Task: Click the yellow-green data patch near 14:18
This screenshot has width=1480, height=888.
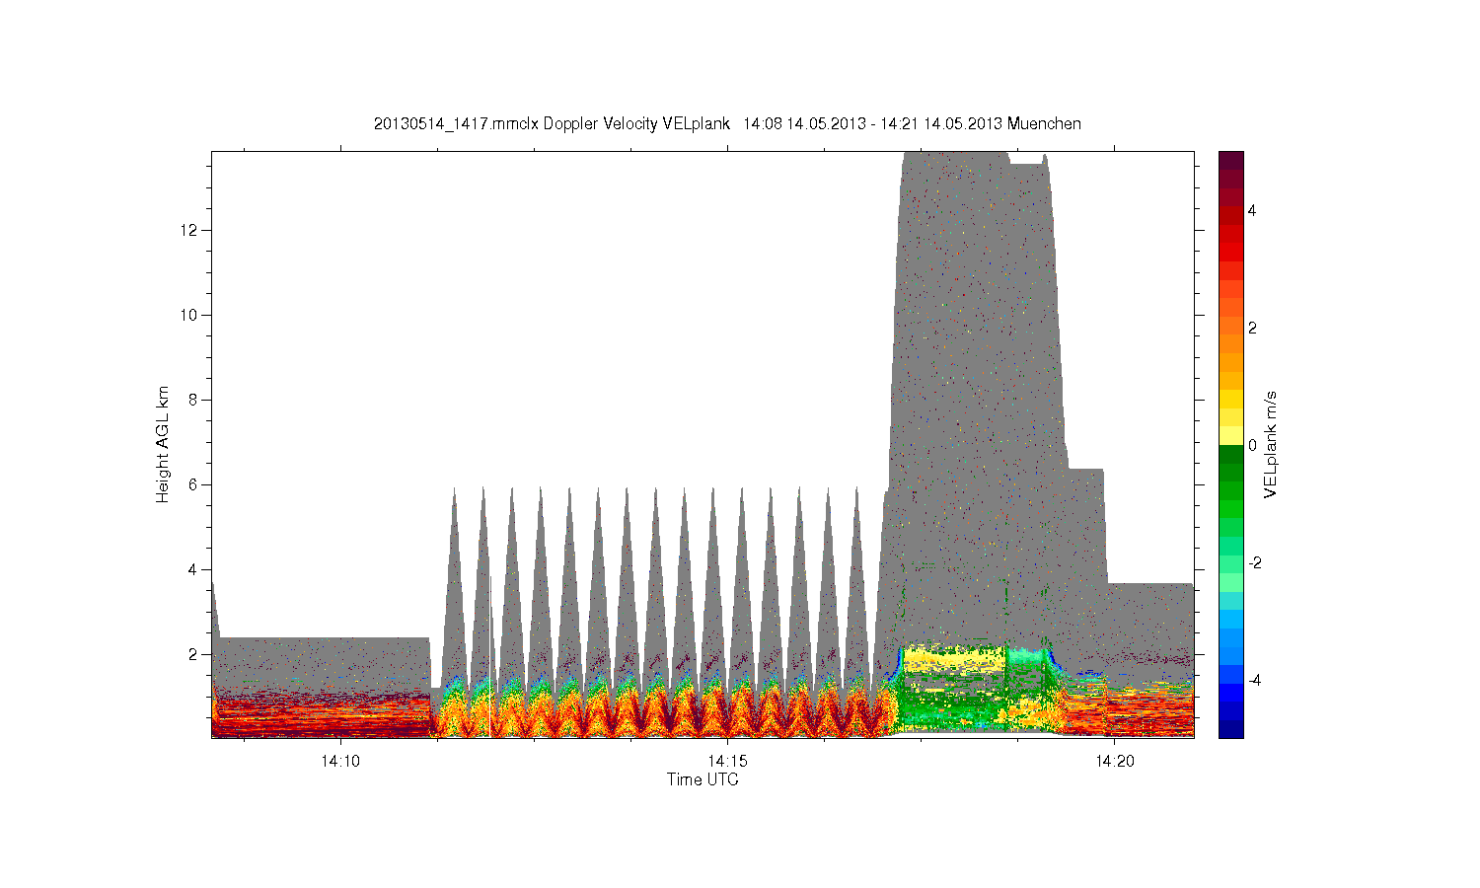Action: click(953, 658)
